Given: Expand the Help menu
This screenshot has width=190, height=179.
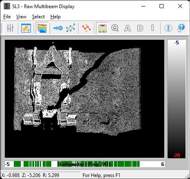Looking at the screenshot, I should 55,17.
